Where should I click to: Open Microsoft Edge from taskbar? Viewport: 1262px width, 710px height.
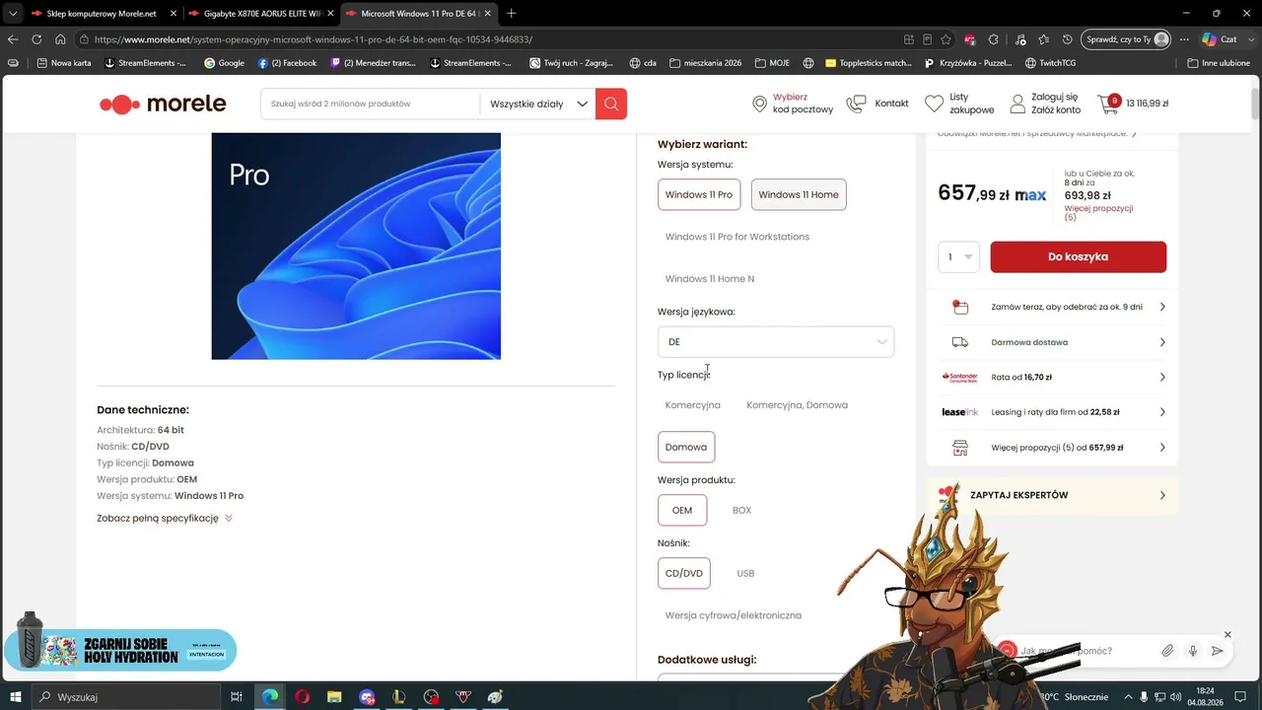coord(270,697)
